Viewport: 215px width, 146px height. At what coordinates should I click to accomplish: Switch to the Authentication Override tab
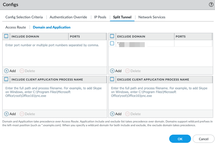[68, 17]
